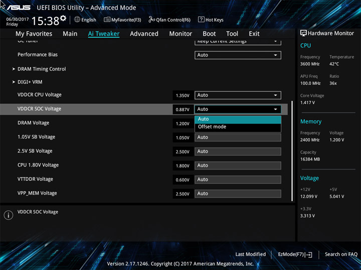The width and height of the screenshot is (361, 270).
Task: Click VDDCR SOC Voltage dropdown arrow
Action: coord(275,109)
